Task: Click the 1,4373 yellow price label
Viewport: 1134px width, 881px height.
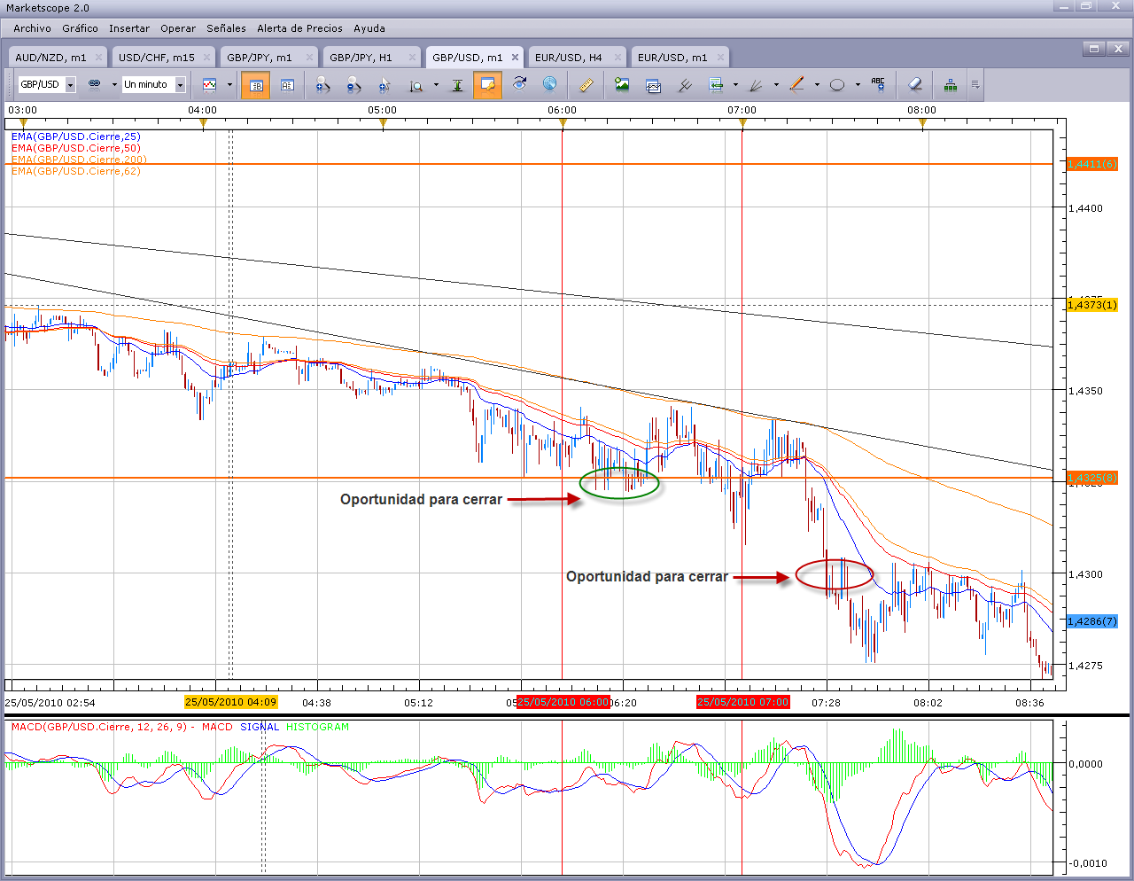Action: click(1092, 305)
